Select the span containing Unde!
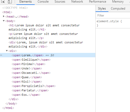Image resolution: width=130 pixels, height=112 pixels. tap(27, 68)
